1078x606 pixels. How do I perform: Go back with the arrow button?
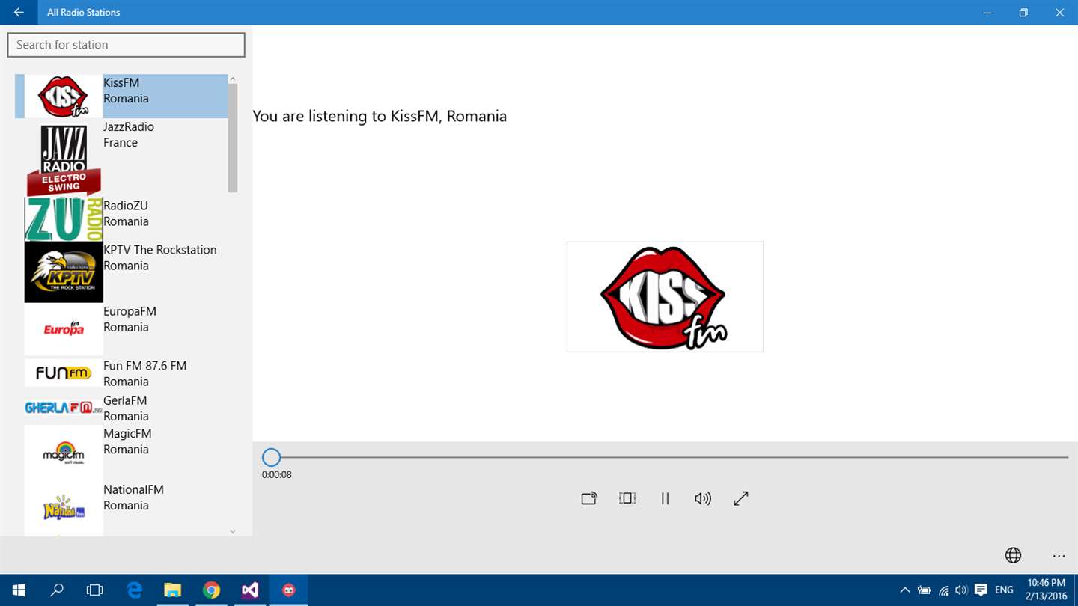coord(19,12)
